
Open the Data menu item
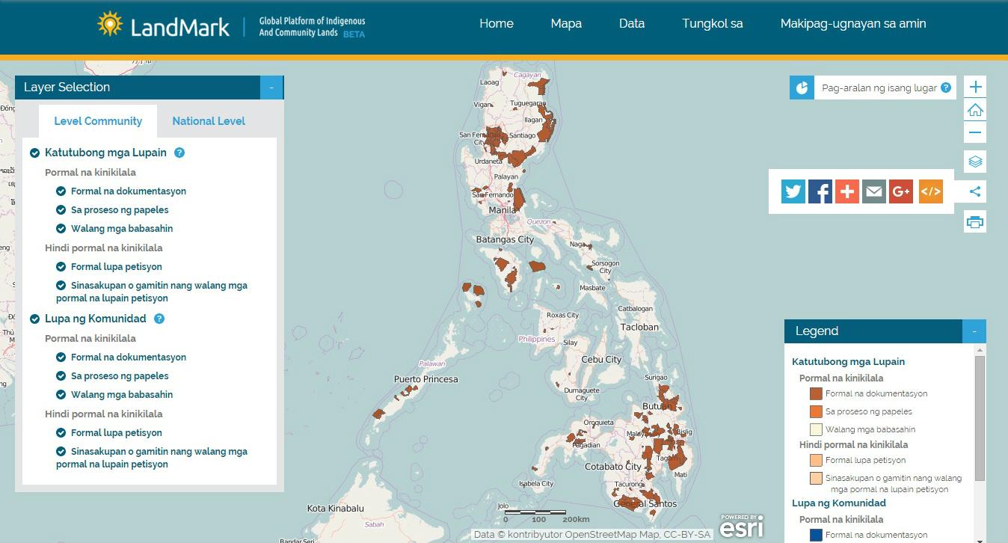pyautogui.click(x=631, y=23)
